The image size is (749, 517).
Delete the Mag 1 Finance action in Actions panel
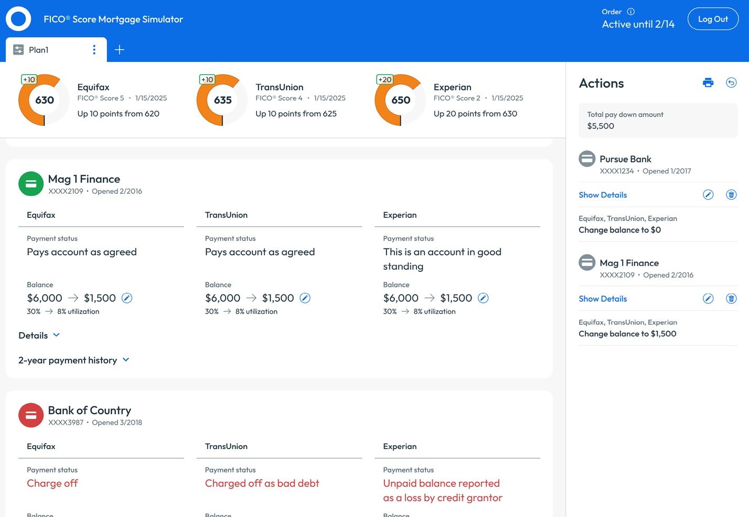731,299
